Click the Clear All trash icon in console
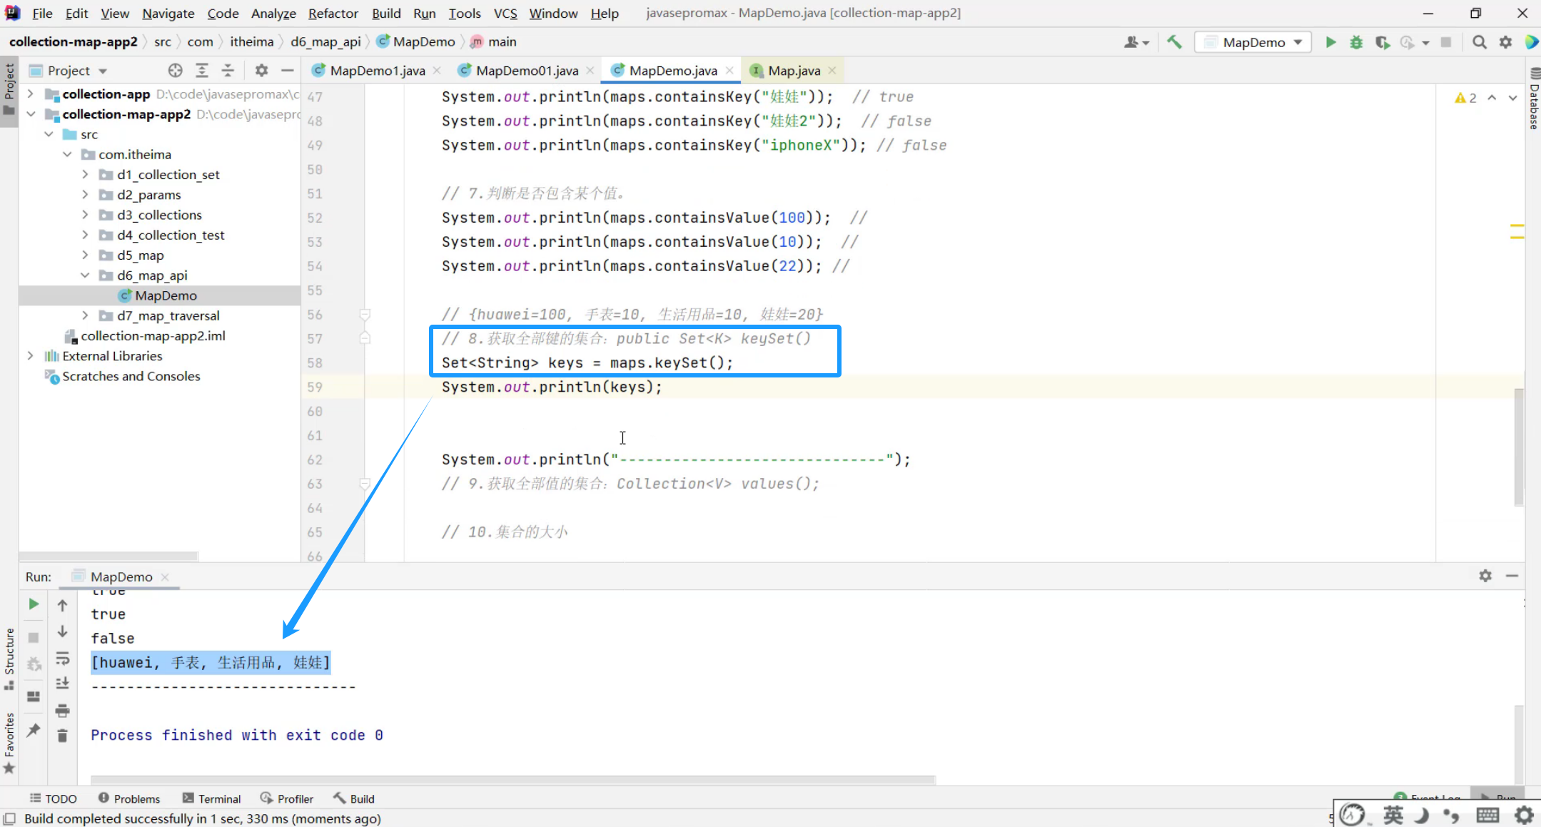Image resolution: width=1541 pixels, height=827 pixels. point(63,736)
